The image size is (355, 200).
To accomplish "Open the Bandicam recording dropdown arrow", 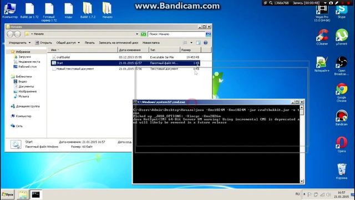I will point(325,3).
